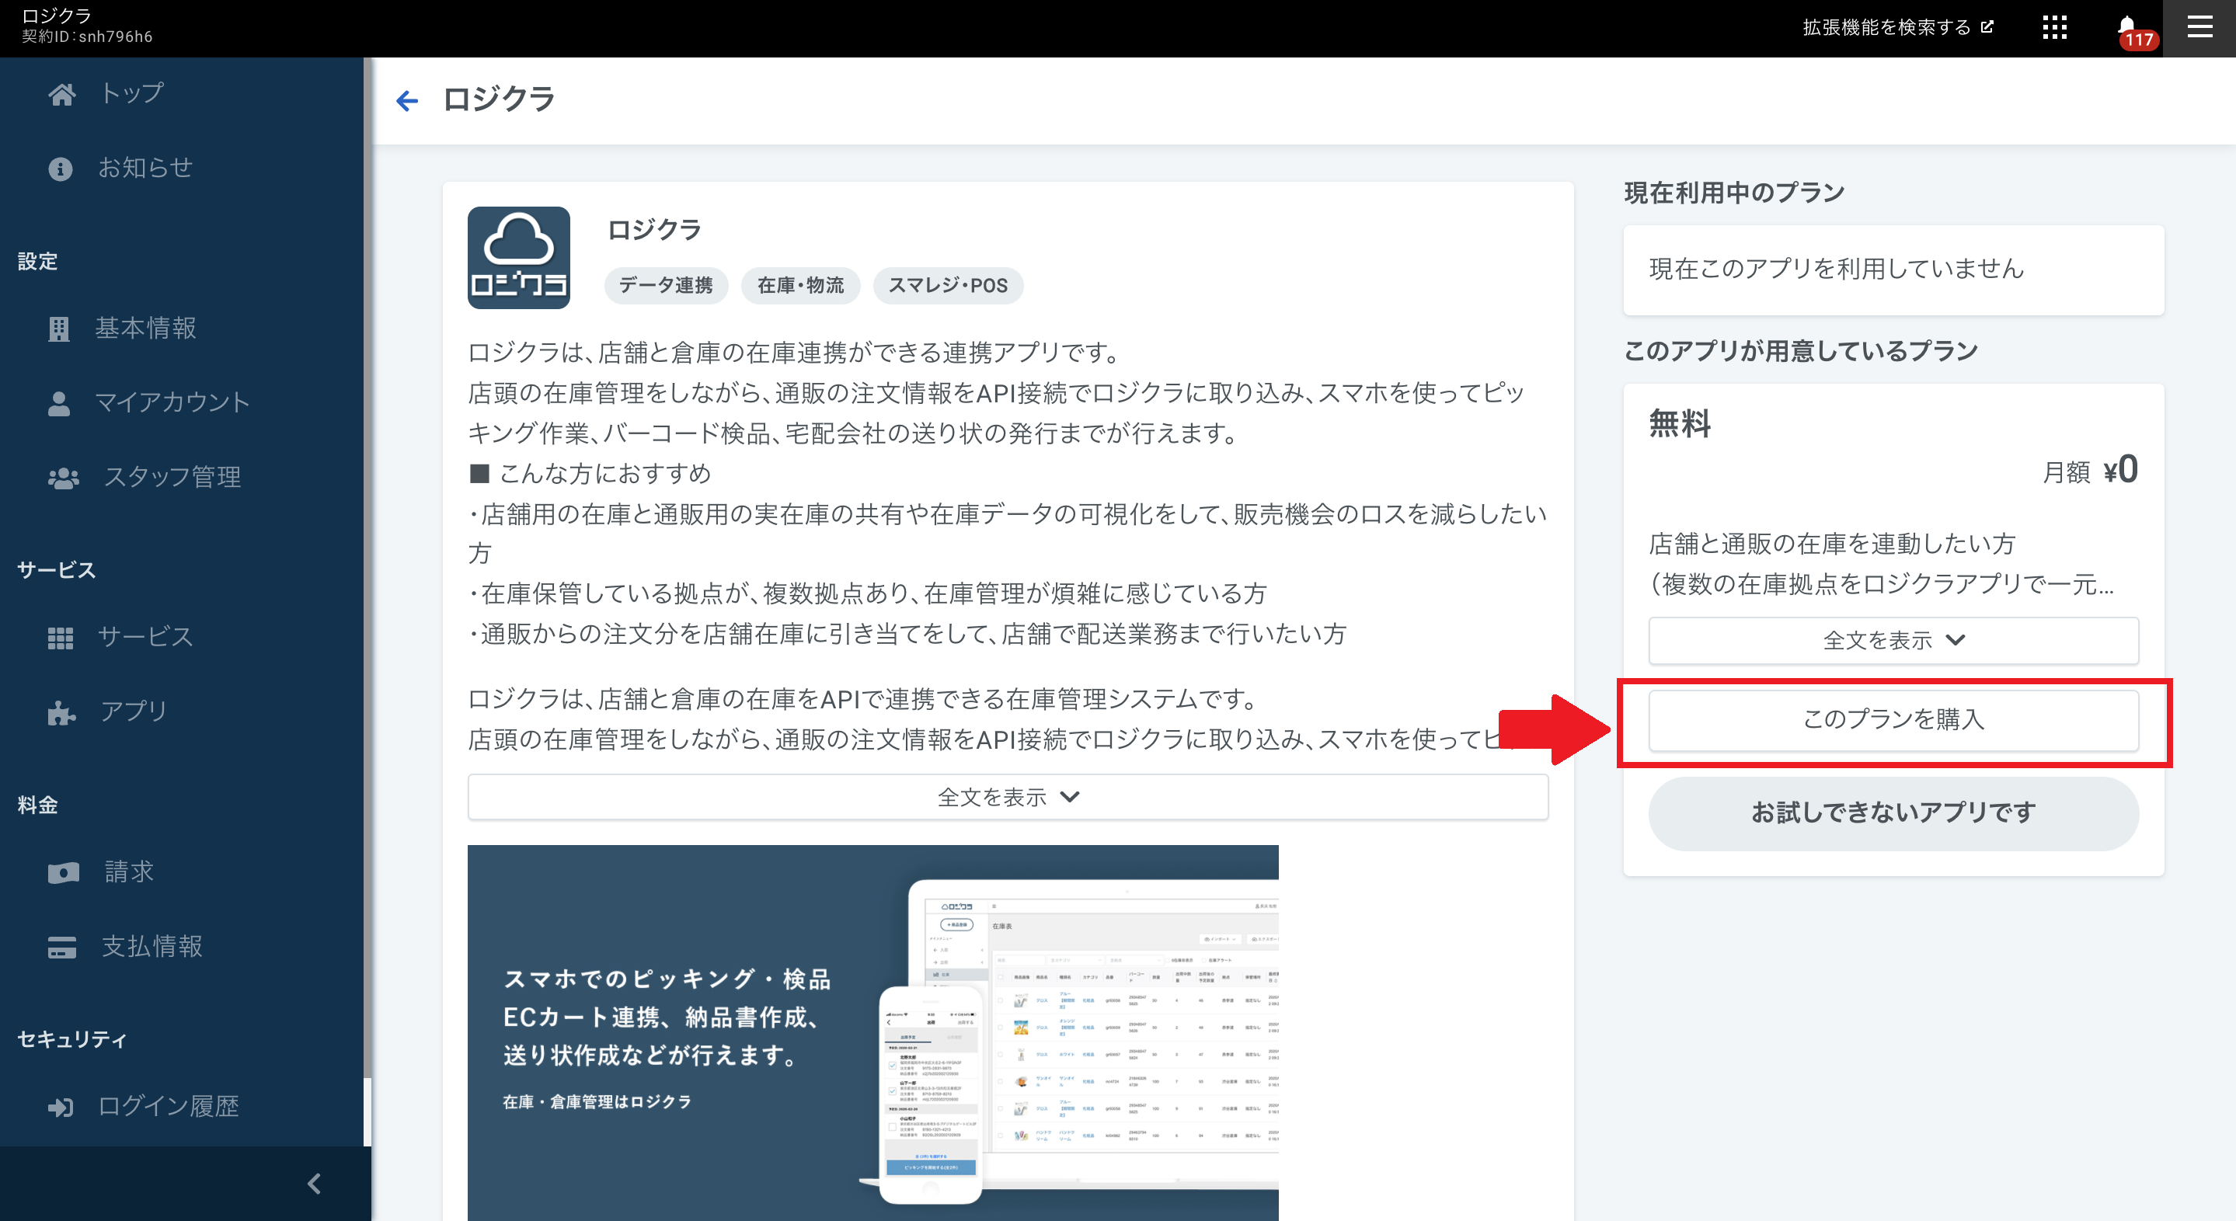Click the データ連携 category tag

pyautogui.click(x=666, y=286)
